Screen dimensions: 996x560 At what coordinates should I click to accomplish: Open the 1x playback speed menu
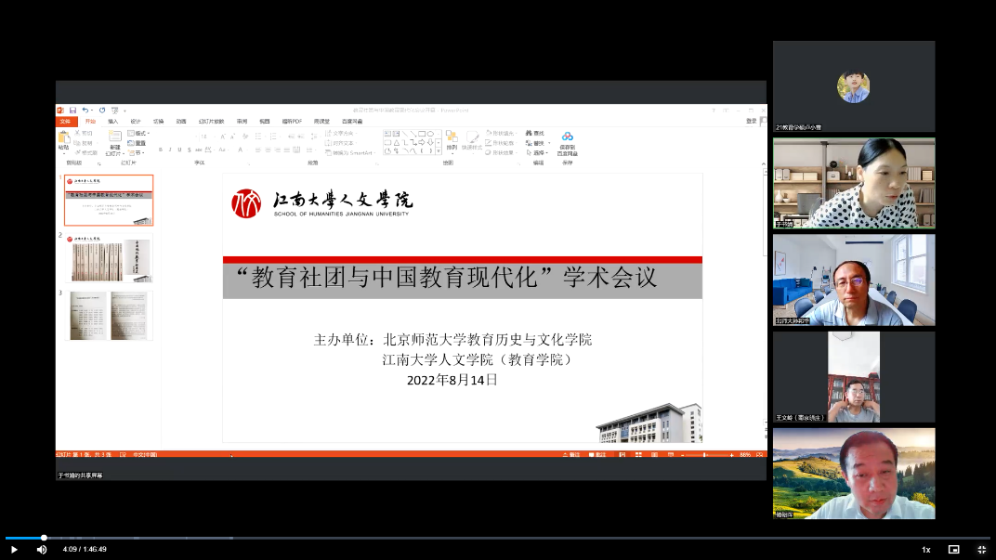click(x=925, y=549)
